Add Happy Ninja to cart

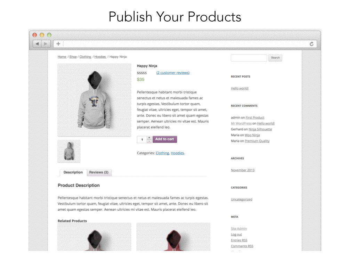pyautogui.click(x=164, y=139)
